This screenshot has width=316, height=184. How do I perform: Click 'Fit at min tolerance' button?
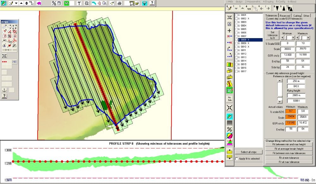point(289,158)
